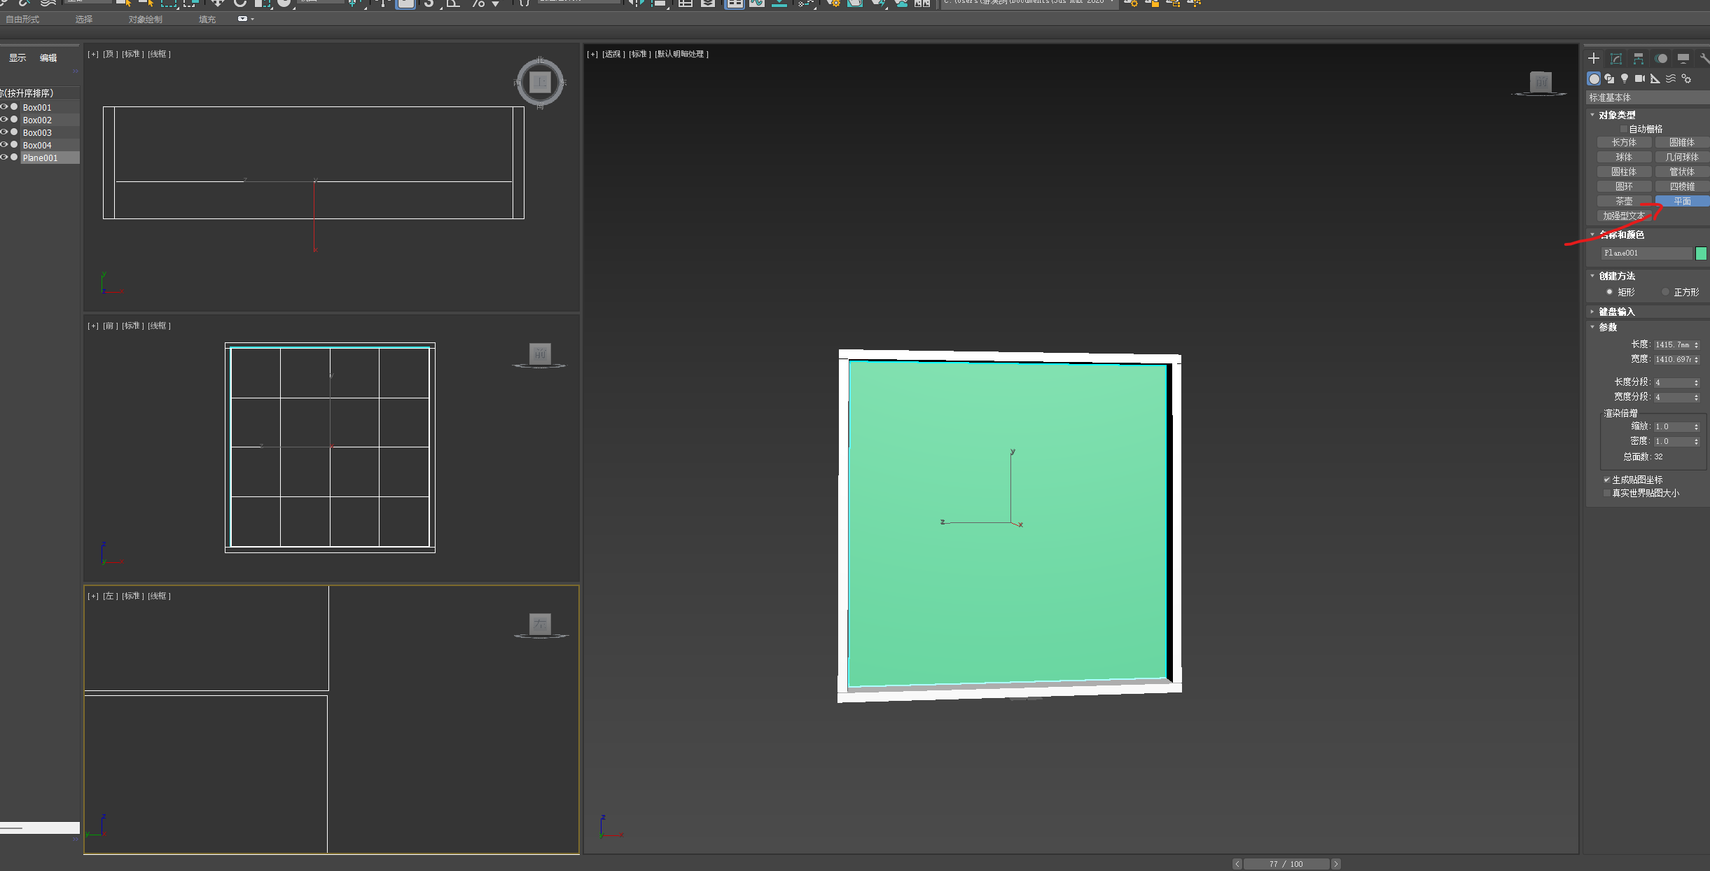
Task: Select the Space Warps category icon
Action: (1671, 78)
